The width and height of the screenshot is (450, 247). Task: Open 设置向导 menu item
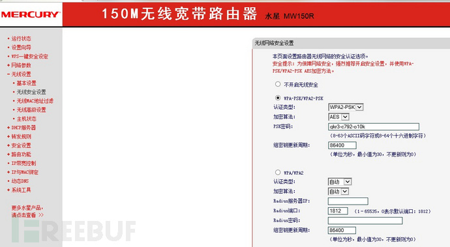click(x=21, y=48)
